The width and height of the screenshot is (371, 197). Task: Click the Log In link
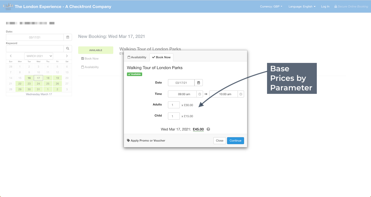[325, 6]
